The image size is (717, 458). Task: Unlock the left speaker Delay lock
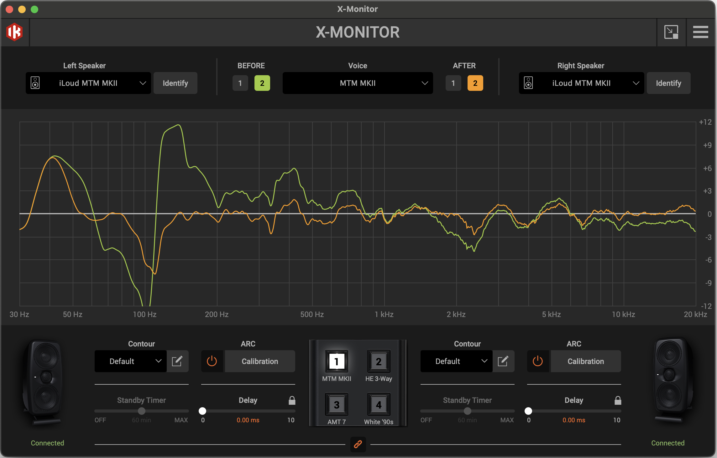pyautogui.click(x=292, y=400)
